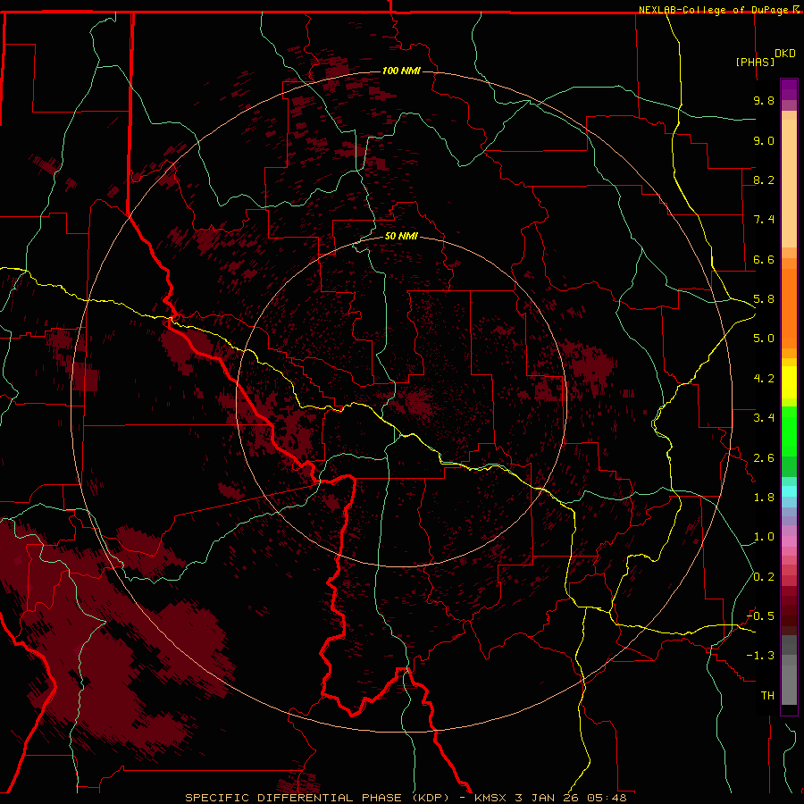Click the [PHAS] unit label
Viewport: 804px width, 804px height.
755,62
